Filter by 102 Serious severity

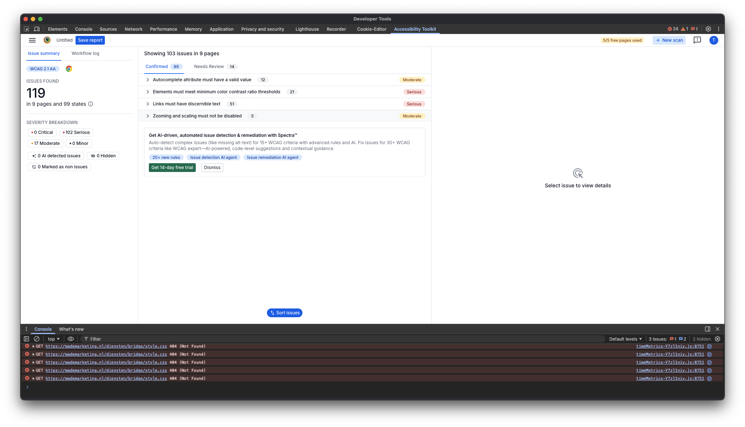click(76, 132)
